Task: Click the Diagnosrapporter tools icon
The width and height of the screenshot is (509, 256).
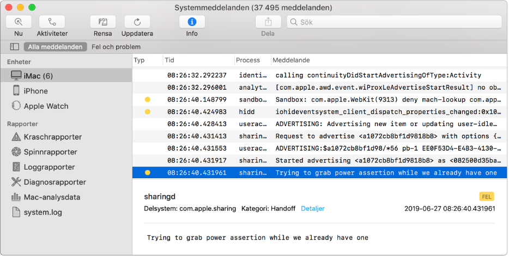Action: (16, 182)
